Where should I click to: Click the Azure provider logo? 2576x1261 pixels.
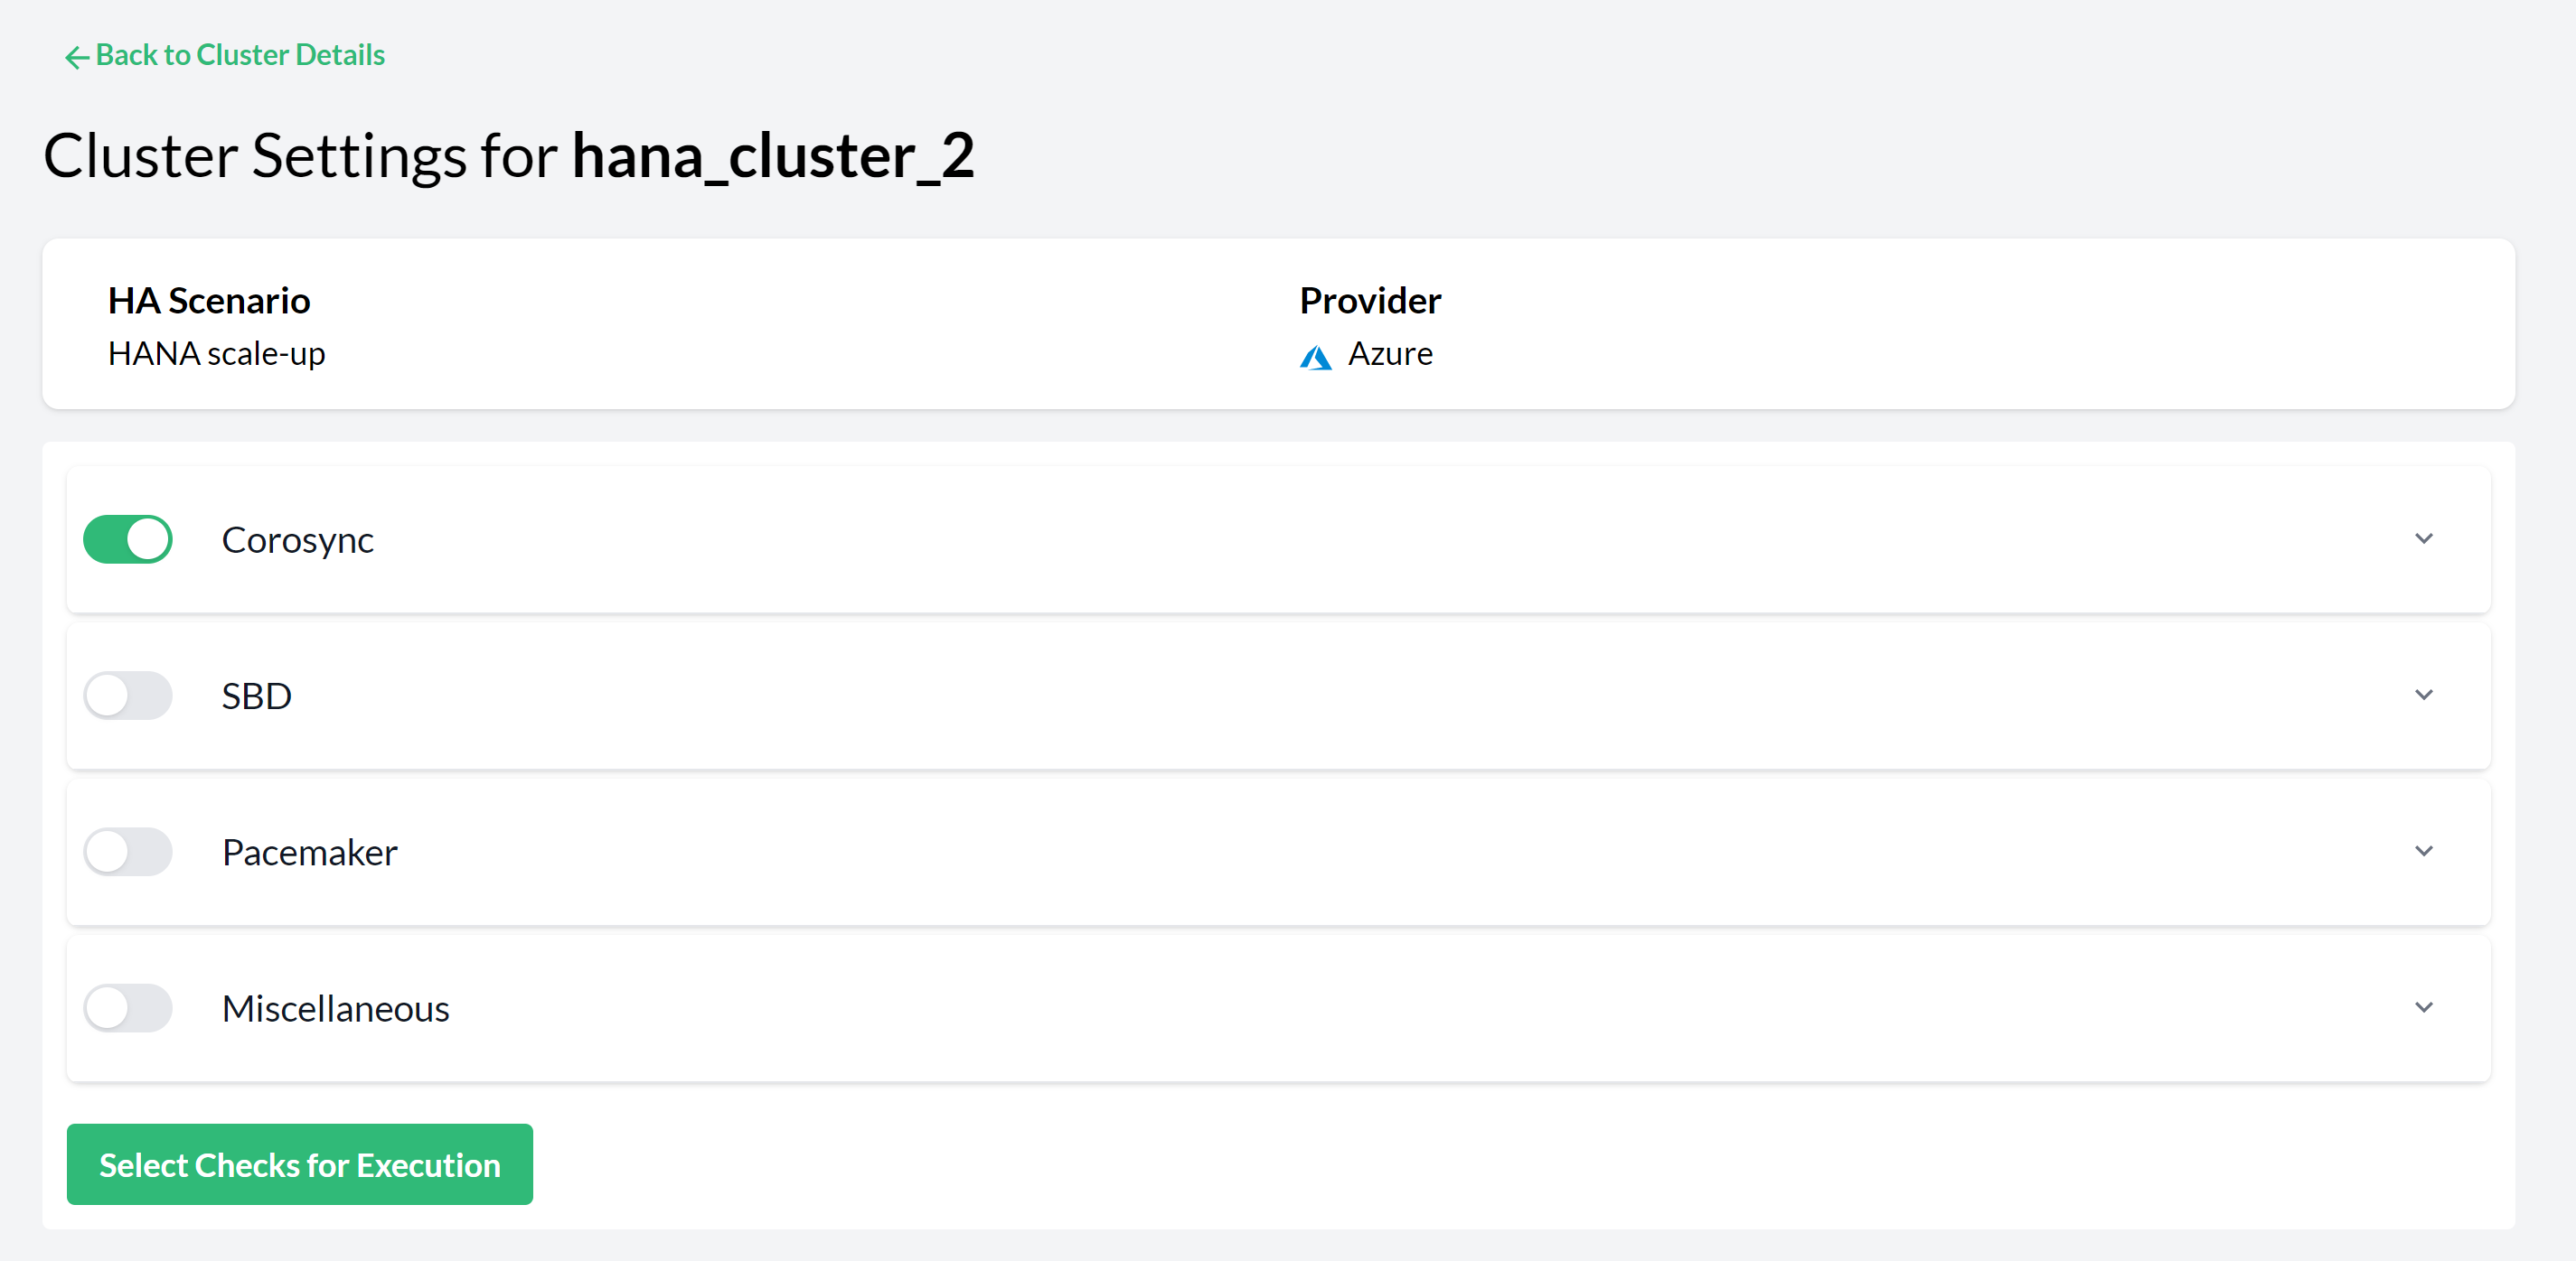click(x=1315, y=356)
